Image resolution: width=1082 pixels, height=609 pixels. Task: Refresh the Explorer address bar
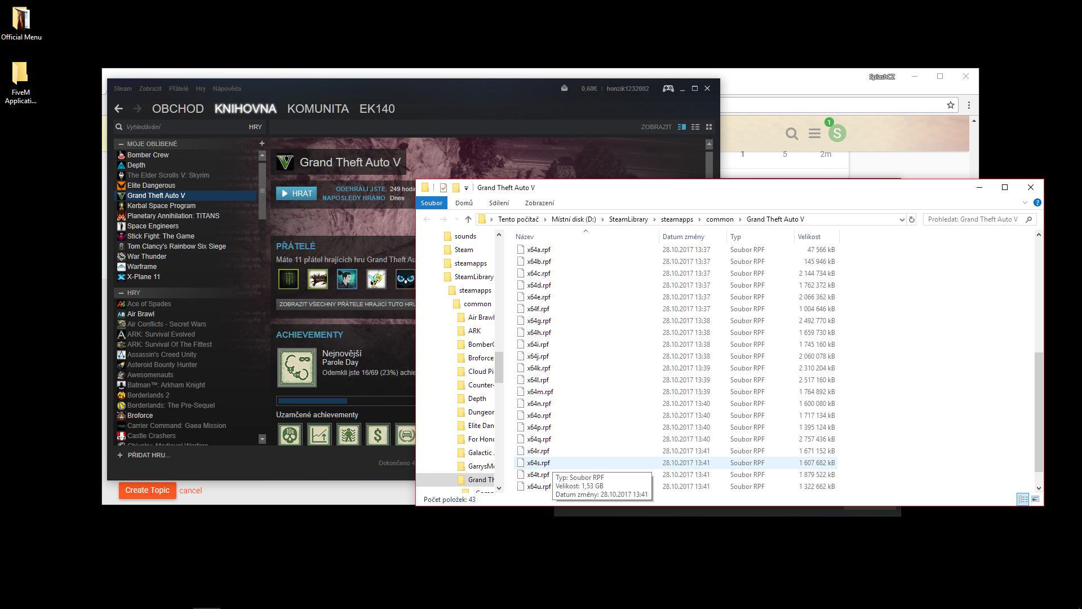912,219
